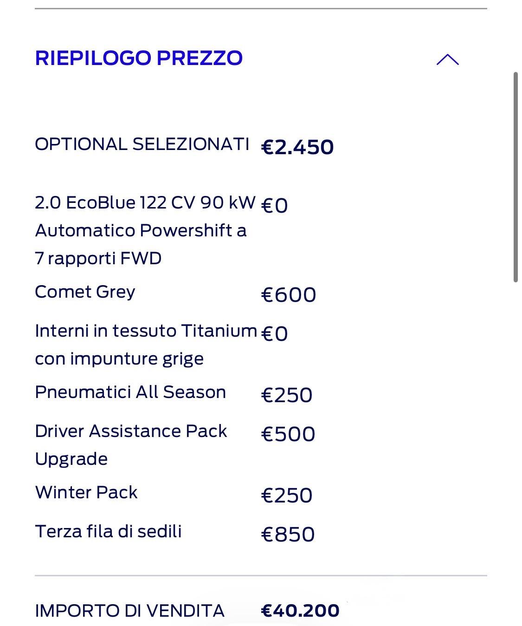The image size is (522, 626).
Task: Click the €500 Driver Assistance price
Action: tap(288, 434)
